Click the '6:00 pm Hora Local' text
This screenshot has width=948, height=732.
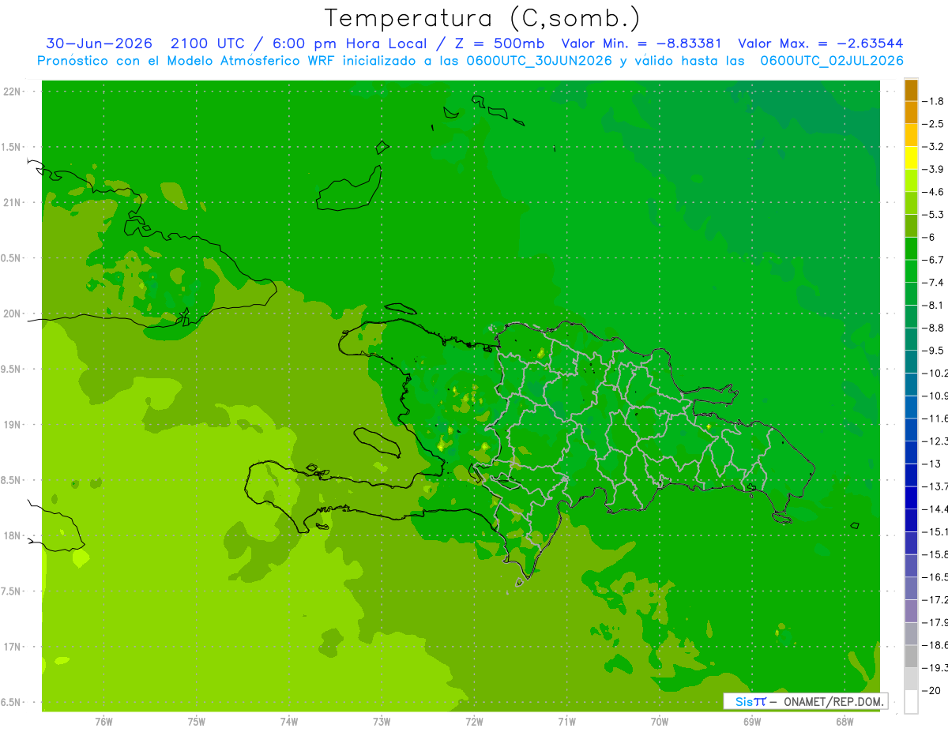(349, 43)
